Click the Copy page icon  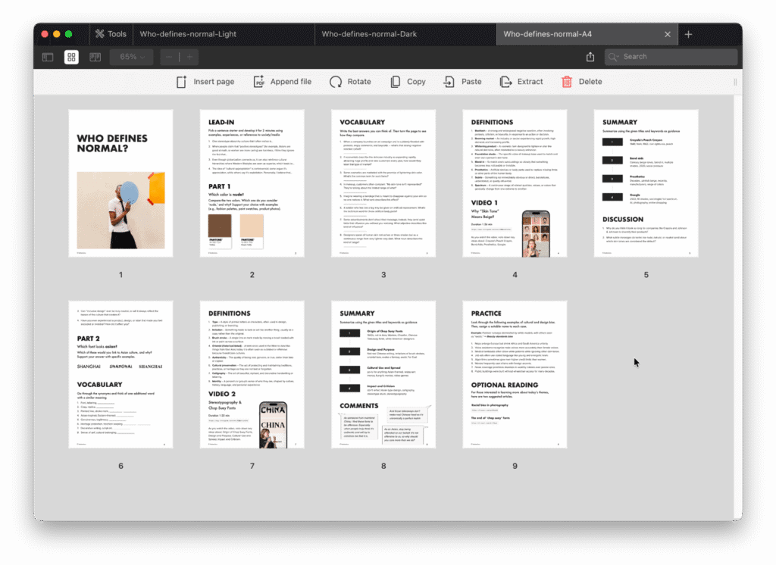pyautogui.click(x=408, y=82)
